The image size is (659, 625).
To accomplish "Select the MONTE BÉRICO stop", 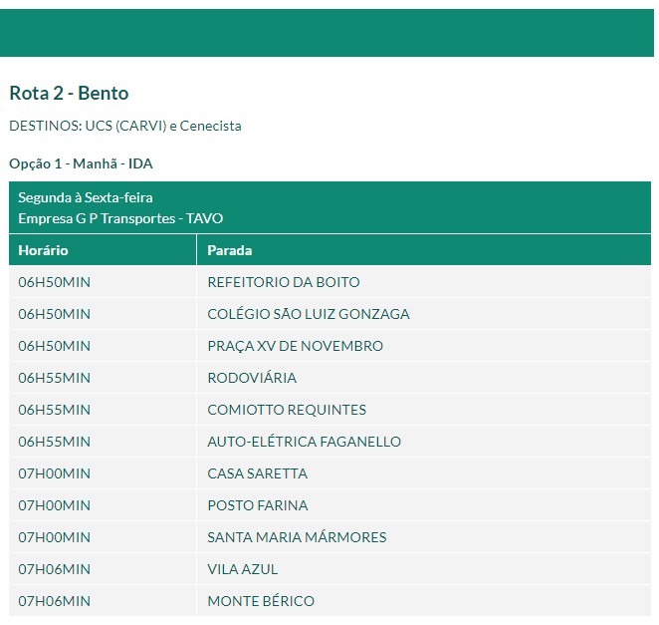I will [x=261, y=601].
